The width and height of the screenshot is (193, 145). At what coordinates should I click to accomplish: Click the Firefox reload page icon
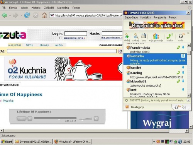point(27,15)
